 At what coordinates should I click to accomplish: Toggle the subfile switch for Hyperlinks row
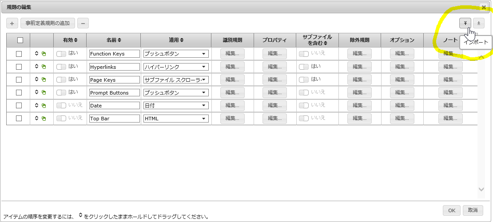(304, 67)
